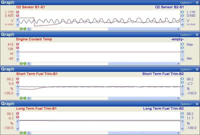
Task: Click right-axis down arrow in Short Term Trim graph
Action: [x=182, y=94]
